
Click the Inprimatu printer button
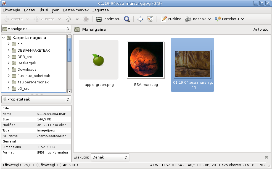pos(108,19)
